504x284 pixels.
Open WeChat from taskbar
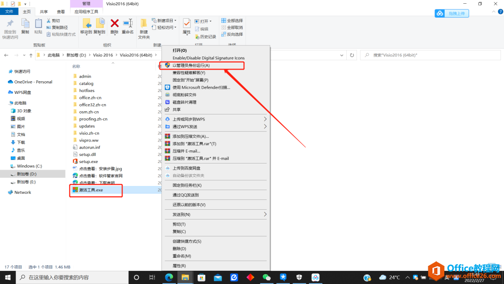pyautogui.click(x=266, y=277)
